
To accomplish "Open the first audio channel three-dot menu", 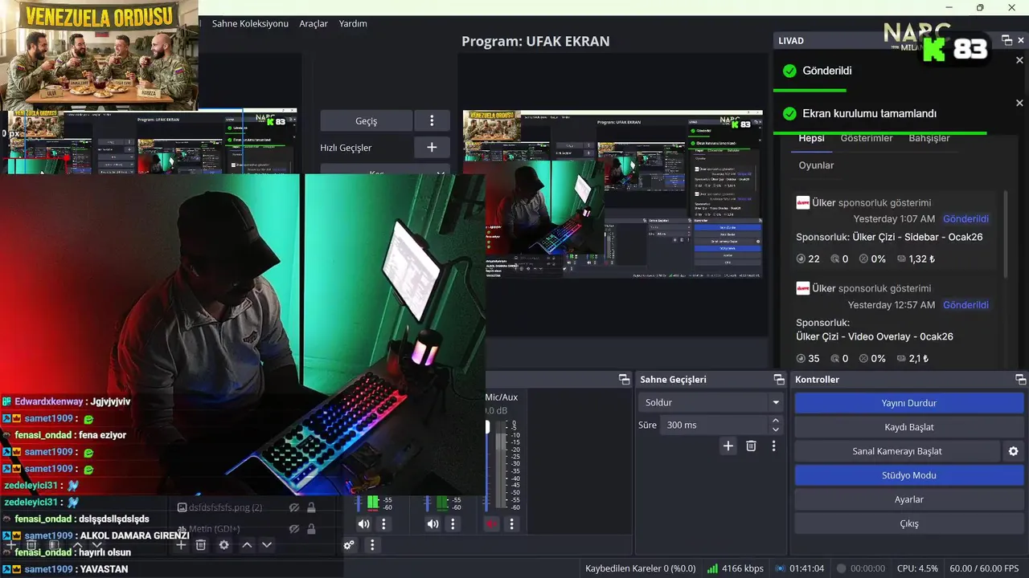I will [x=383, y=524].
